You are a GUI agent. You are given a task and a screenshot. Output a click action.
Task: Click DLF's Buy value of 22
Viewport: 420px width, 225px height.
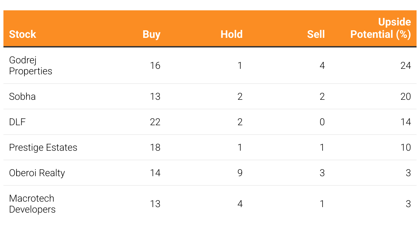click(155, 122)
